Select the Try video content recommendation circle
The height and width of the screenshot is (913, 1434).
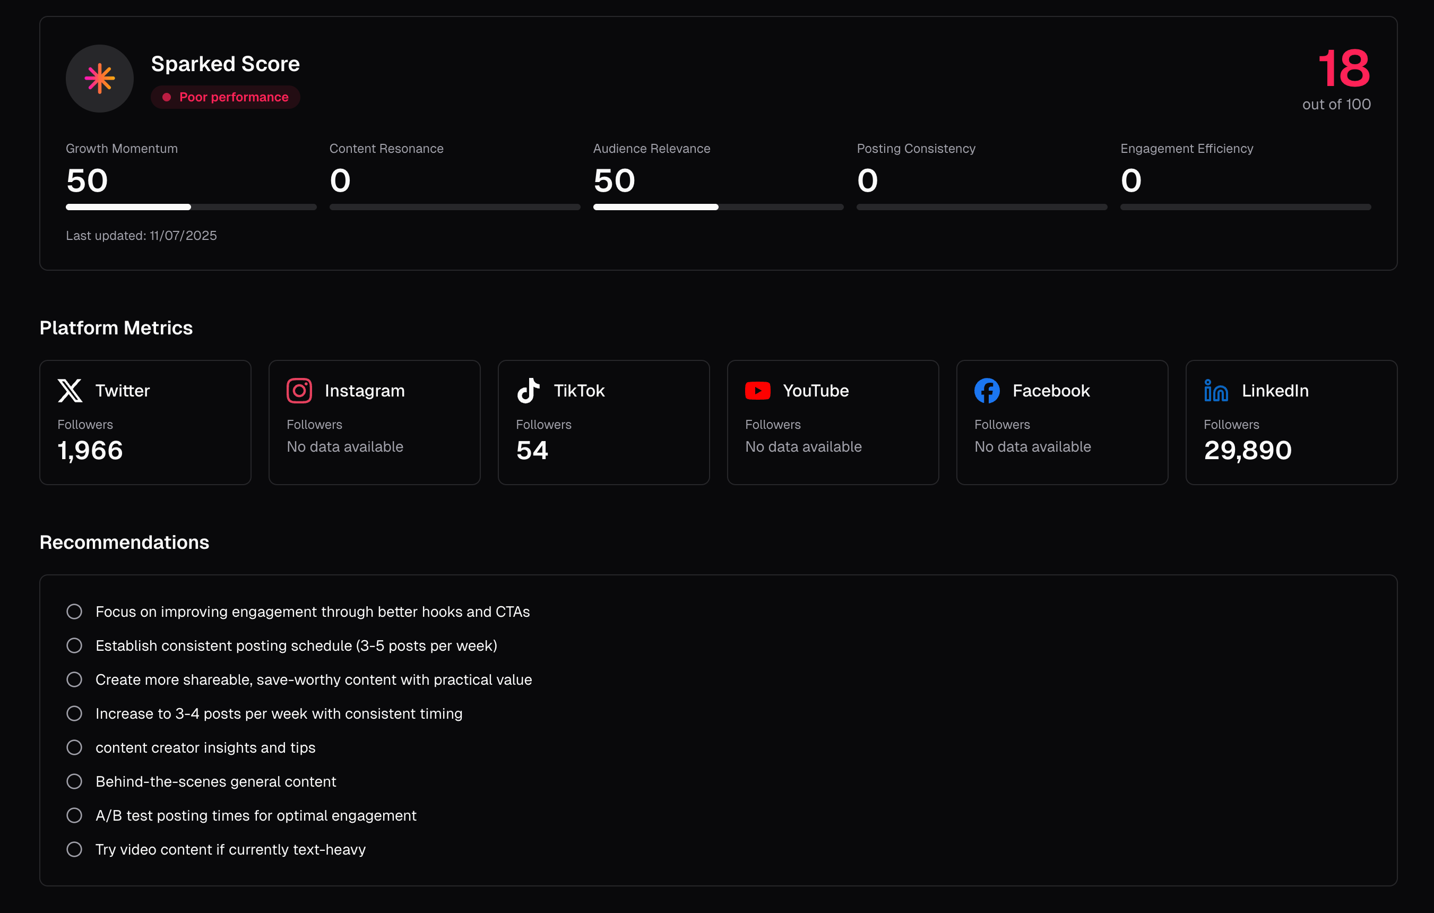(74, 849)
